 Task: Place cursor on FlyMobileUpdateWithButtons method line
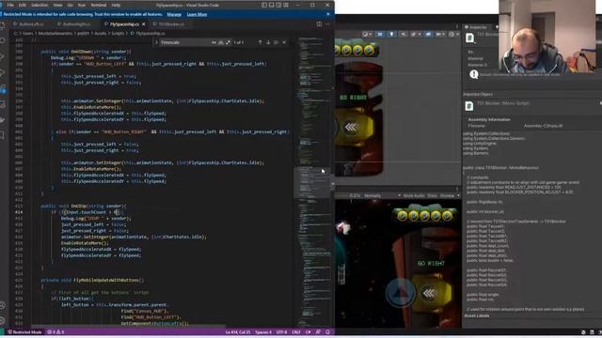92,280
